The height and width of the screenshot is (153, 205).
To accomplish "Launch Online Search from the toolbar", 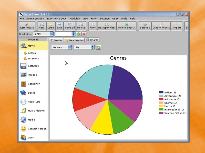I will click(126, 25).
